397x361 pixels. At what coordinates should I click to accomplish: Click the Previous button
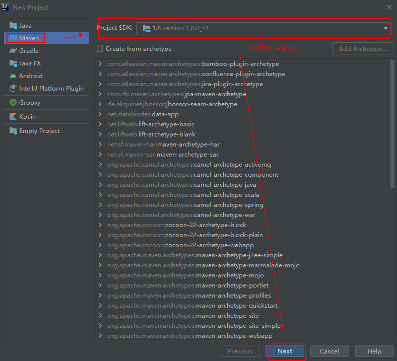pyautogui.click(x=240, y=351)
